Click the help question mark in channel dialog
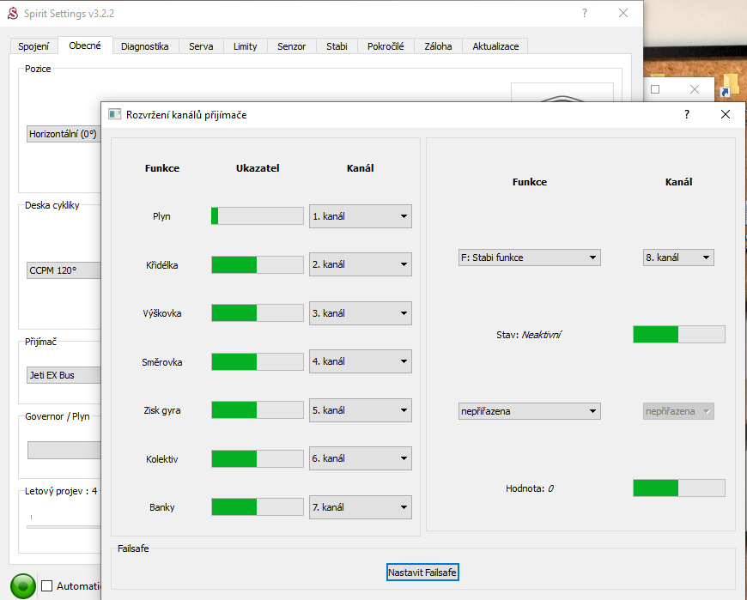747x600 pixels. 686,114
